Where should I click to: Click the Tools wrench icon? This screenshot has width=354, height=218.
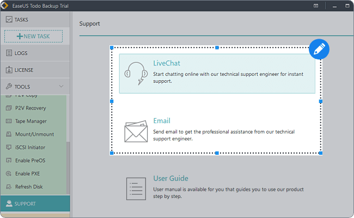tap(9, 86)
